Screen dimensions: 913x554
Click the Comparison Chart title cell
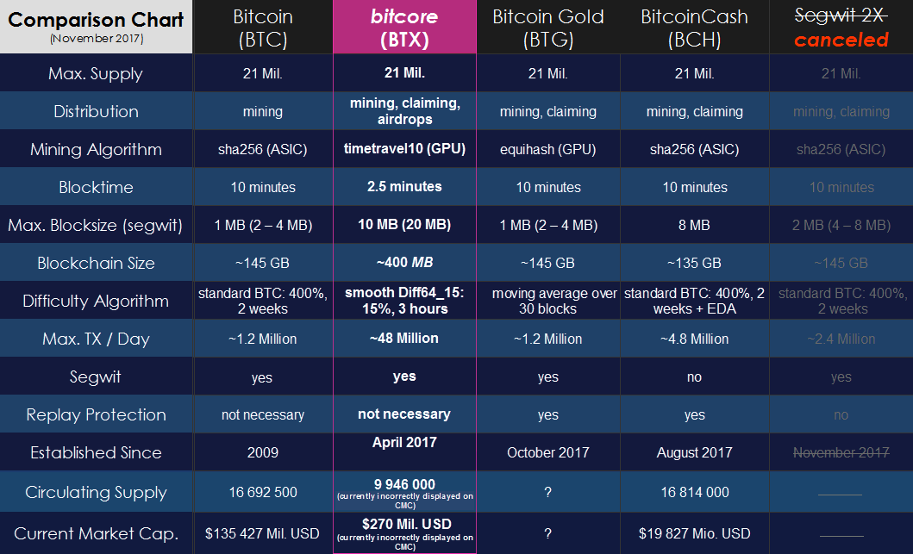point(96,27)
